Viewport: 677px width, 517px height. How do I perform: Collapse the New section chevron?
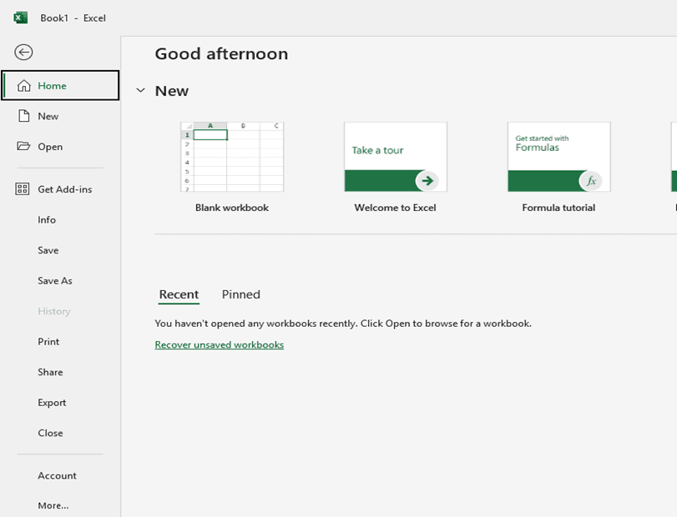pos(140,91)
